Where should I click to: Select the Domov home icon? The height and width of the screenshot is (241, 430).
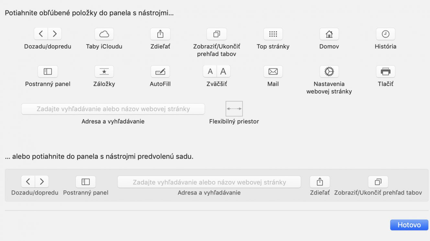point(329,34)
